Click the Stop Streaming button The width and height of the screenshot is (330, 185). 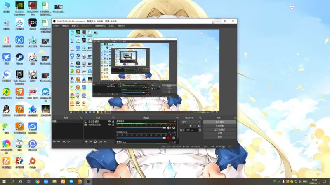[x=220, y=122]
